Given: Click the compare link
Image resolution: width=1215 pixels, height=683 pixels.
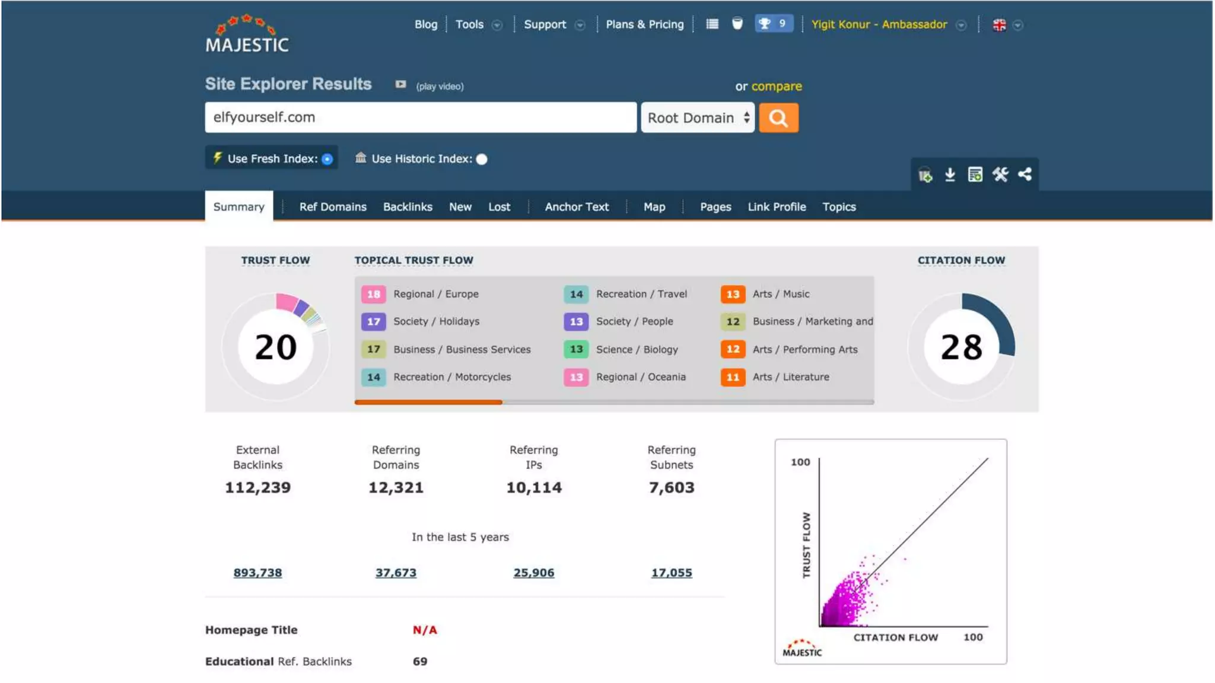Looking at the screenshot, I should point(776,87).
